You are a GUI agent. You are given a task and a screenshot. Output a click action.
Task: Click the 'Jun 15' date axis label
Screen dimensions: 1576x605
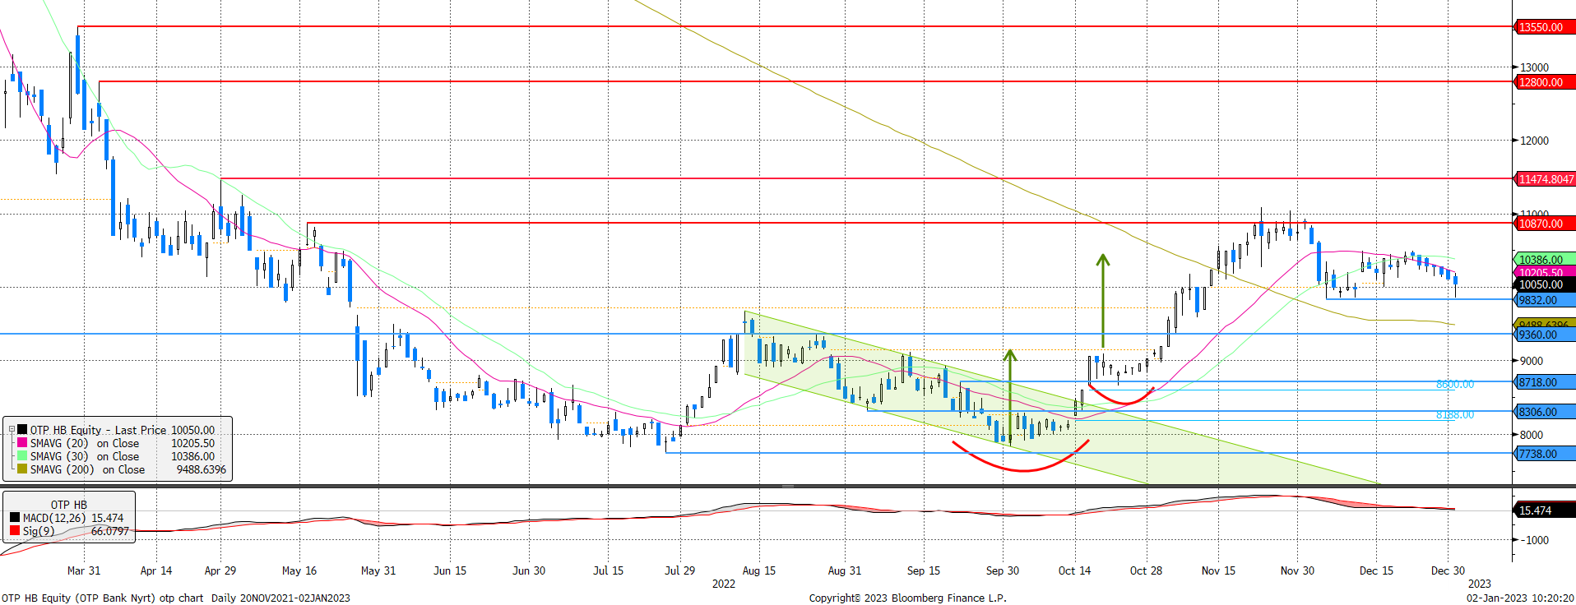(x=450, y=570)
